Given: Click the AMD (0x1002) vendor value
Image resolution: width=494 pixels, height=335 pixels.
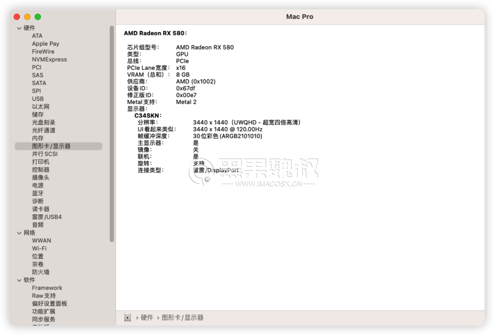Looking at the screenshot, I should coord(196,81).
